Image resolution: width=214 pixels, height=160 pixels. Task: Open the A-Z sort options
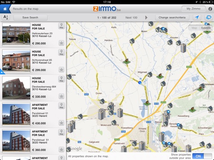pos(6,17)
